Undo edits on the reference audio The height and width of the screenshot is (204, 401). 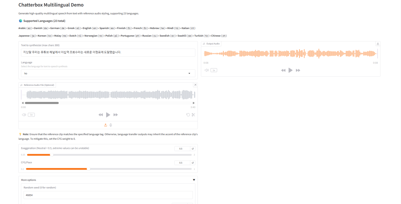pos(188,115)
